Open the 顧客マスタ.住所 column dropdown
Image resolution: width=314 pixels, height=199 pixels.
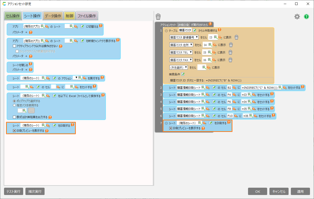point(181,45)
